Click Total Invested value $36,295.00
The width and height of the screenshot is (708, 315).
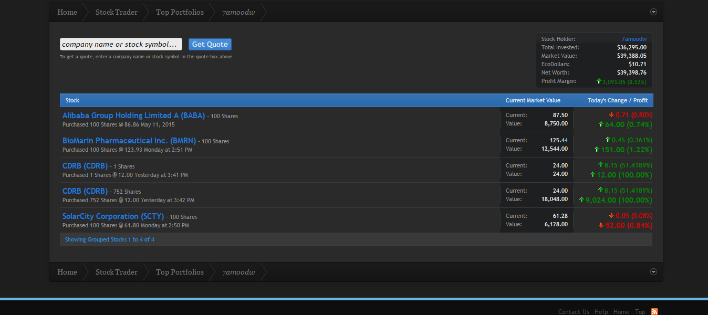(x=632, y=47)
